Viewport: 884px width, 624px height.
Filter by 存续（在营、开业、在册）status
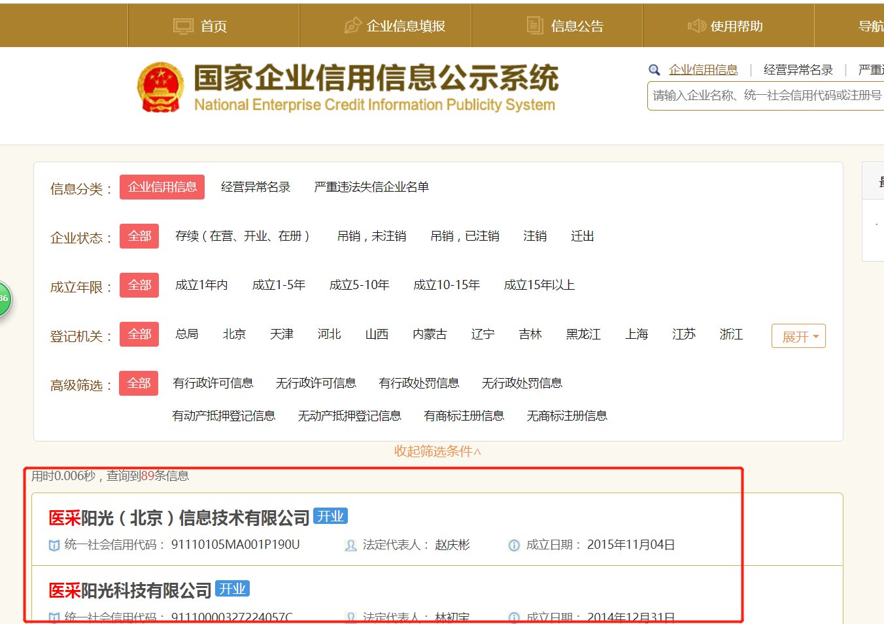[x=243, y=236]
